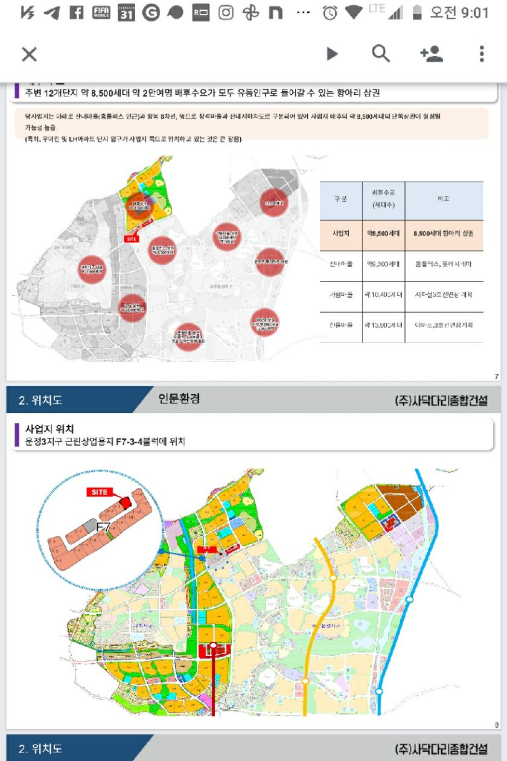Tap the Telegram notification icon
This screenshot has width=507, height=761.
click(52, 13)
